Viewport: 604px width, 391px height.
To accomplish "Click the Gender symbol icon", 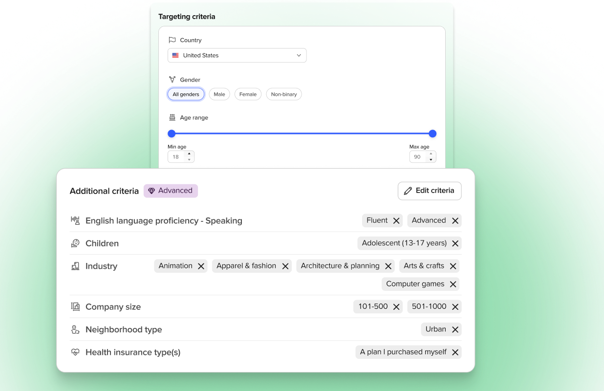I will 172,80.
